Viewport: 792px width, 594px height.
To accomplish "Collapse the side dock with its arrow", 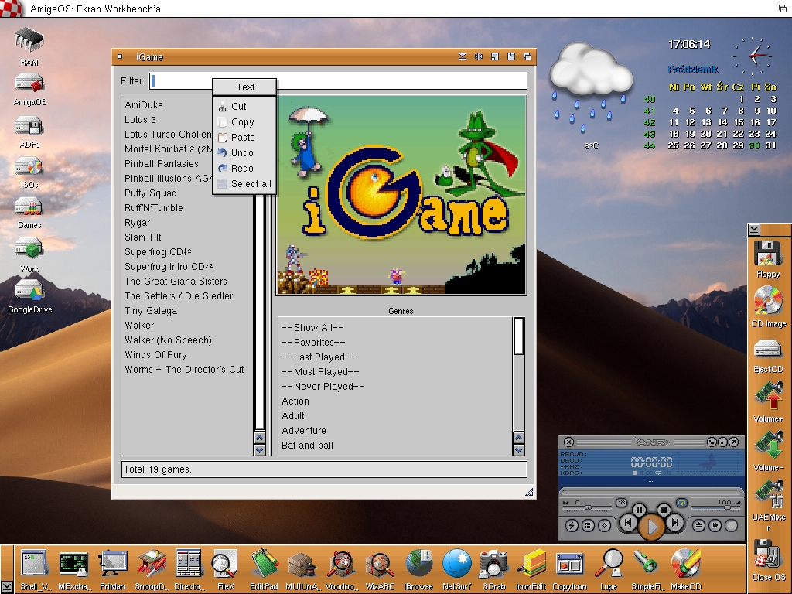I will 754,230.
